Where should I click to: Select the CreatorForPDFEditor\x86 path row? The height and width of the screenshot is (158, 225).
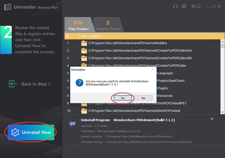coord(142,58)
